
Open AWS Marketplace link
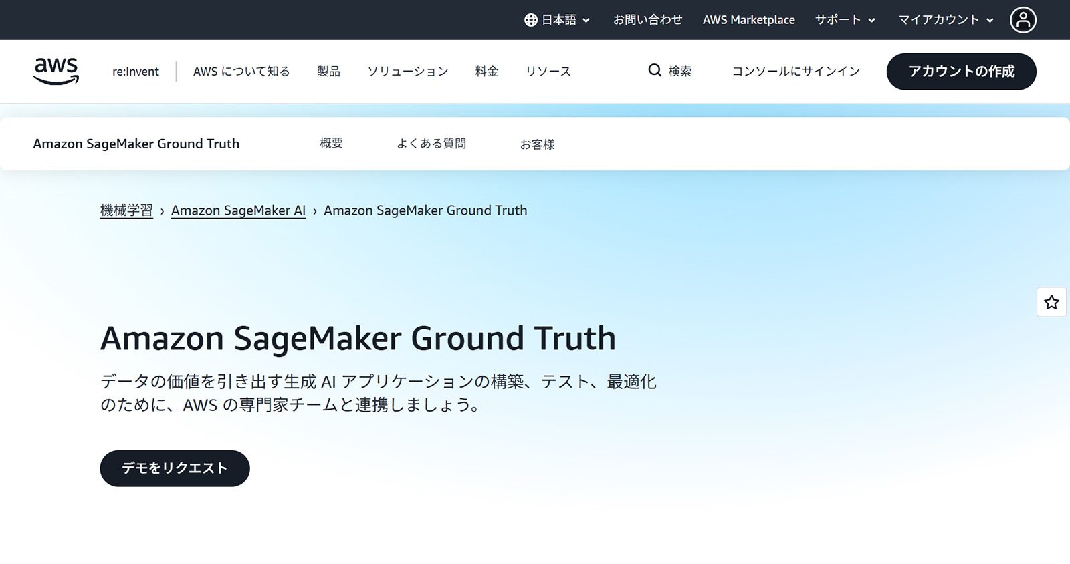click(x=748, y=20)
